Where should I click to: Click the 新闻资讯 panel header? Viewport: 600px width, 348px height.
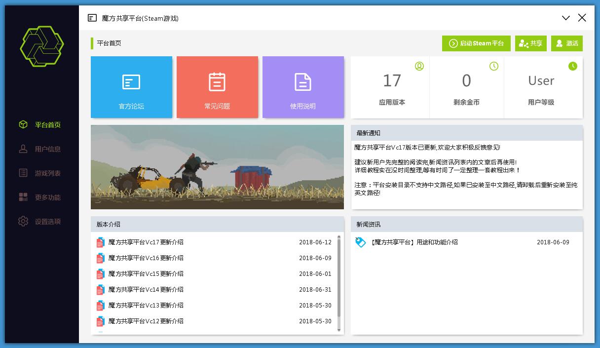click(x=467, y=224)
